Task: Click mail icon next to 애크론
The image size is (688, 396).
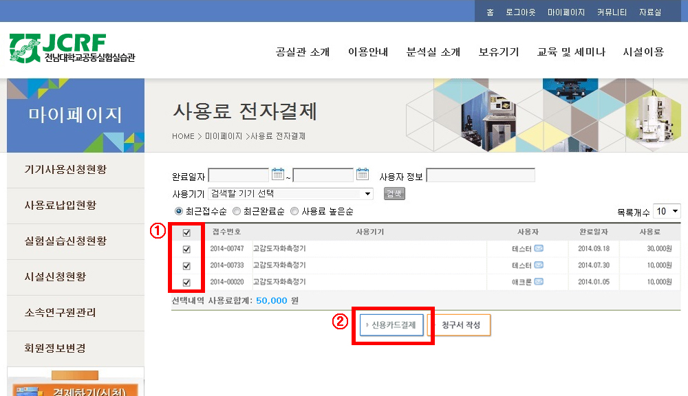Action: pos(539,282)
